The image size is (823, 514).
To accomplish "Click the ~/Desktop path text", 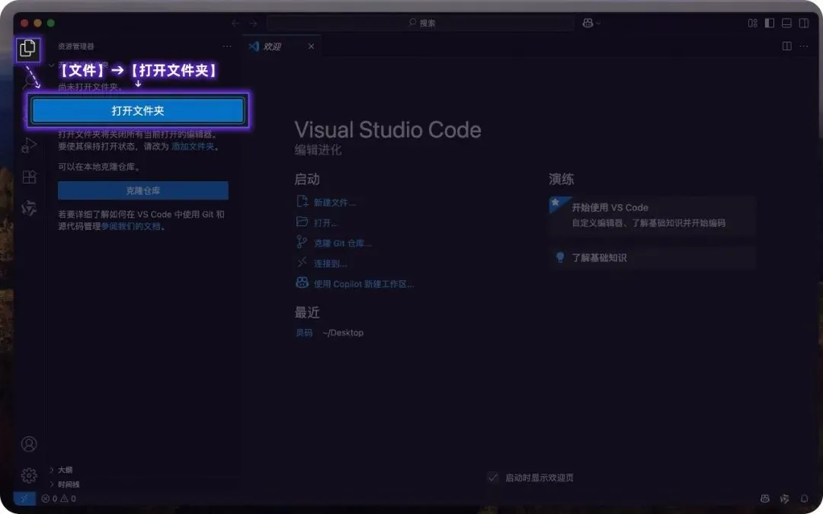I will [x=343, y=333].
